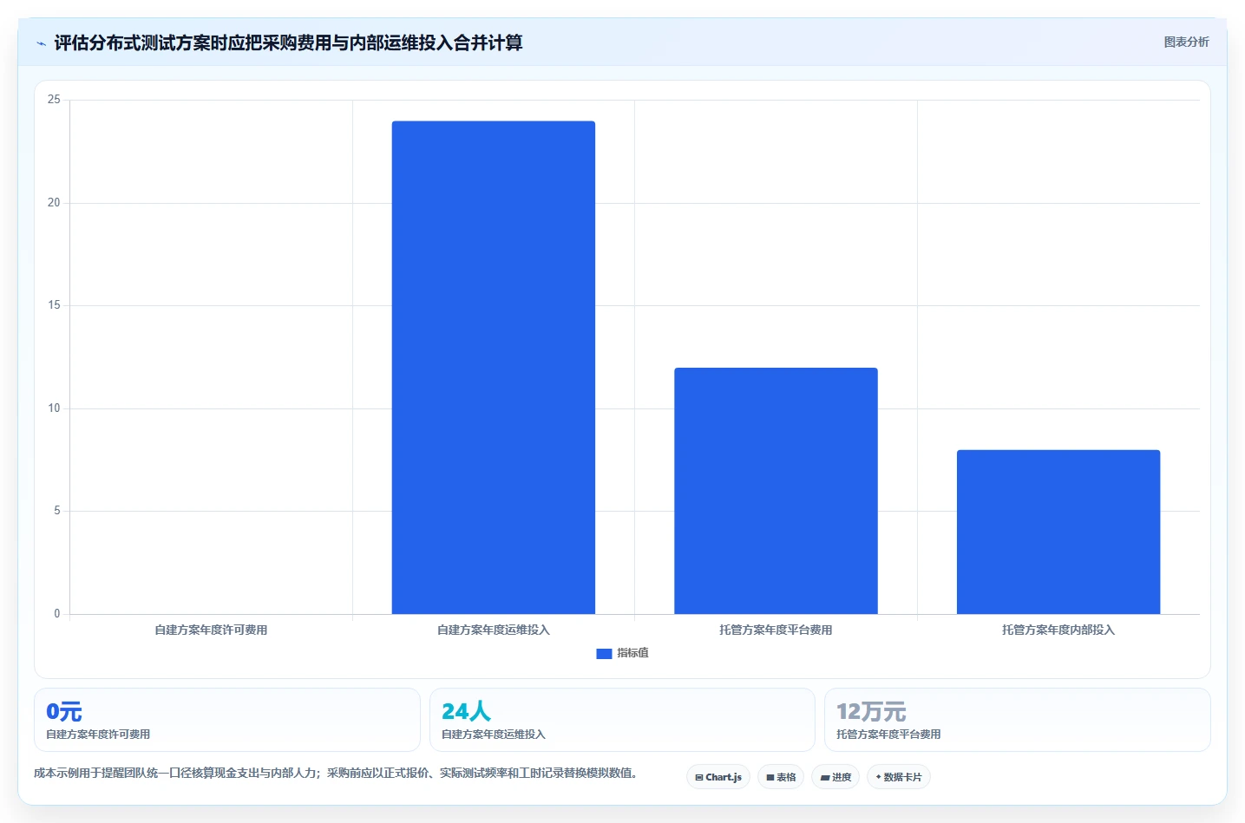Open the 24人 运维投入 data card

(622, 720)
